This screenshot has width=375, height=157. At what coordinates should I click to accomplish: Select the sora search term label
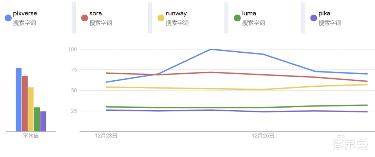[96, 14]
